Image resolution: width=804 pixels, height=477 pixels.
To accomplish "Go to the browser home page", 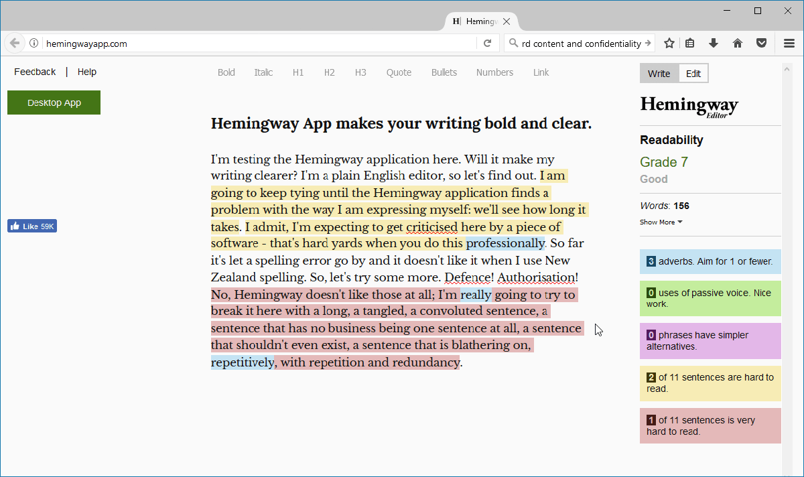I will point(738,44).
